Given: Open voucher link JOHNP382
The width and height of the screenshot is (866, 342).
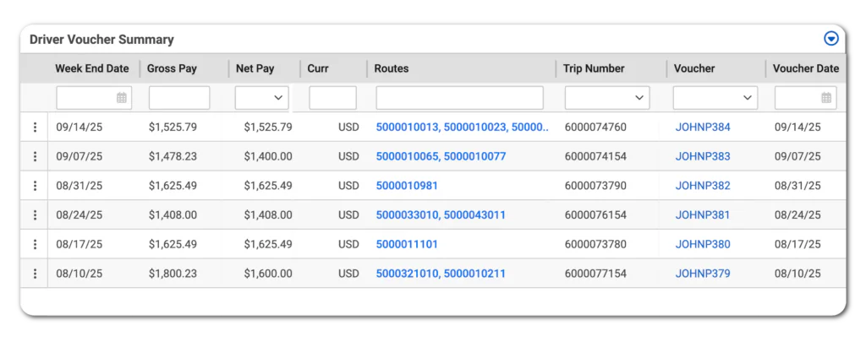Looking at the screenshot, I should tap(703, 186).
